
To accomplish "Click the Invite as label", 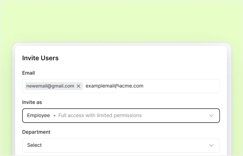I will point(32,102).
